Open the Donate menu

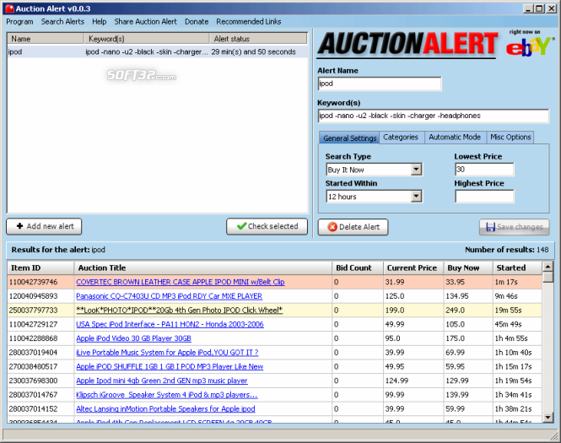point(197,21)
